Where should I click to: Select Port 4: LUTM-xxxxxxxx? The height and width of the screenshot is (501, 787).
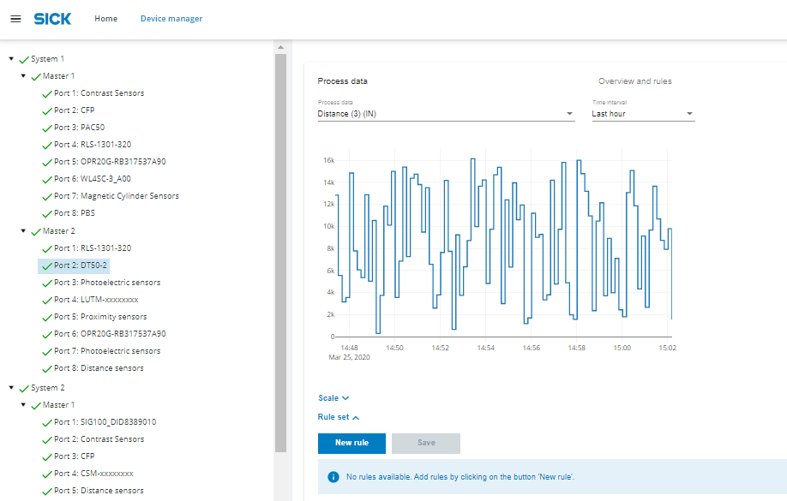(x=96, y=300)
